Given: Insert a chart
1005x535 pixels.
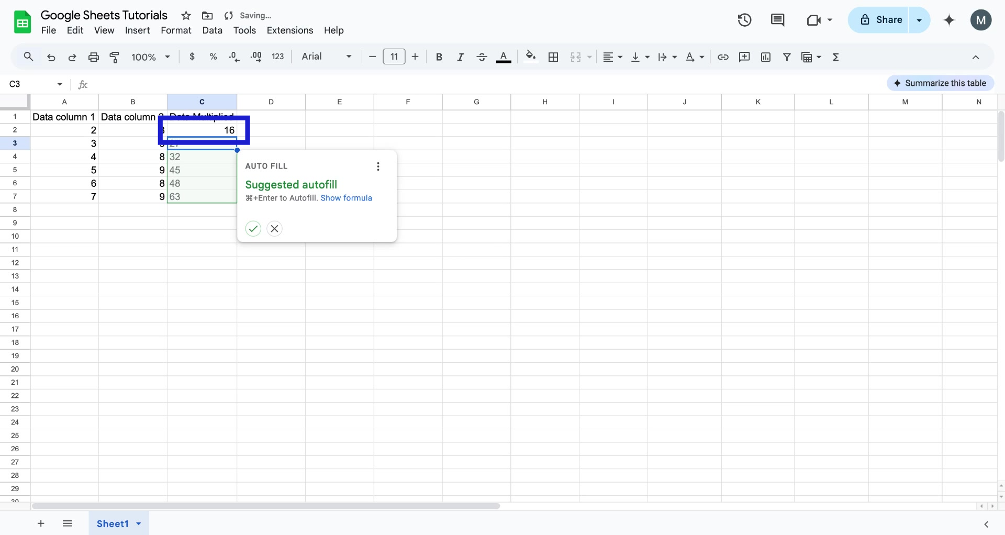Looking at the screenshot, I should (766, 57).
